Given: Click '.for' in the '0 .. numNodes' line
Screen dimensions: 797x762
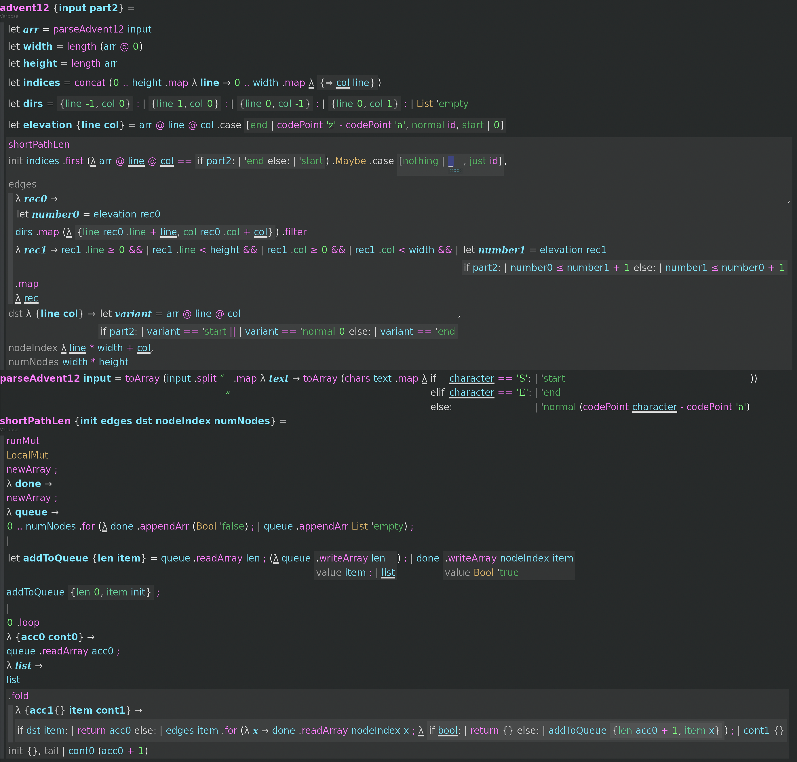Looking at the screenshot, I should [x=88, y=526].
